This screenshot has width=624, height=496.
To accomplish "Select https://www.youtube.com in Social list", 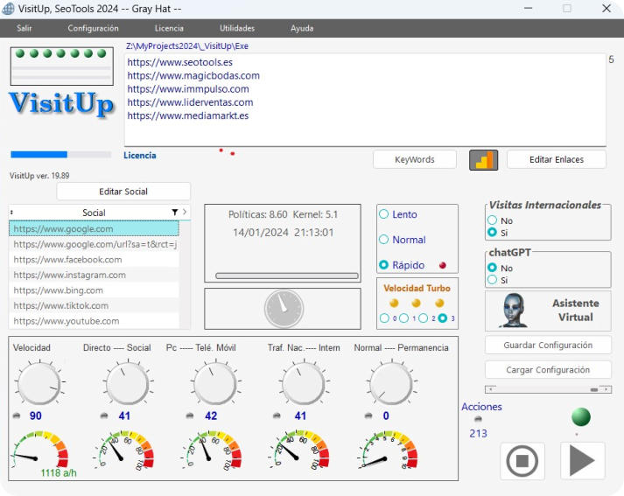I will tap(94, 321).
